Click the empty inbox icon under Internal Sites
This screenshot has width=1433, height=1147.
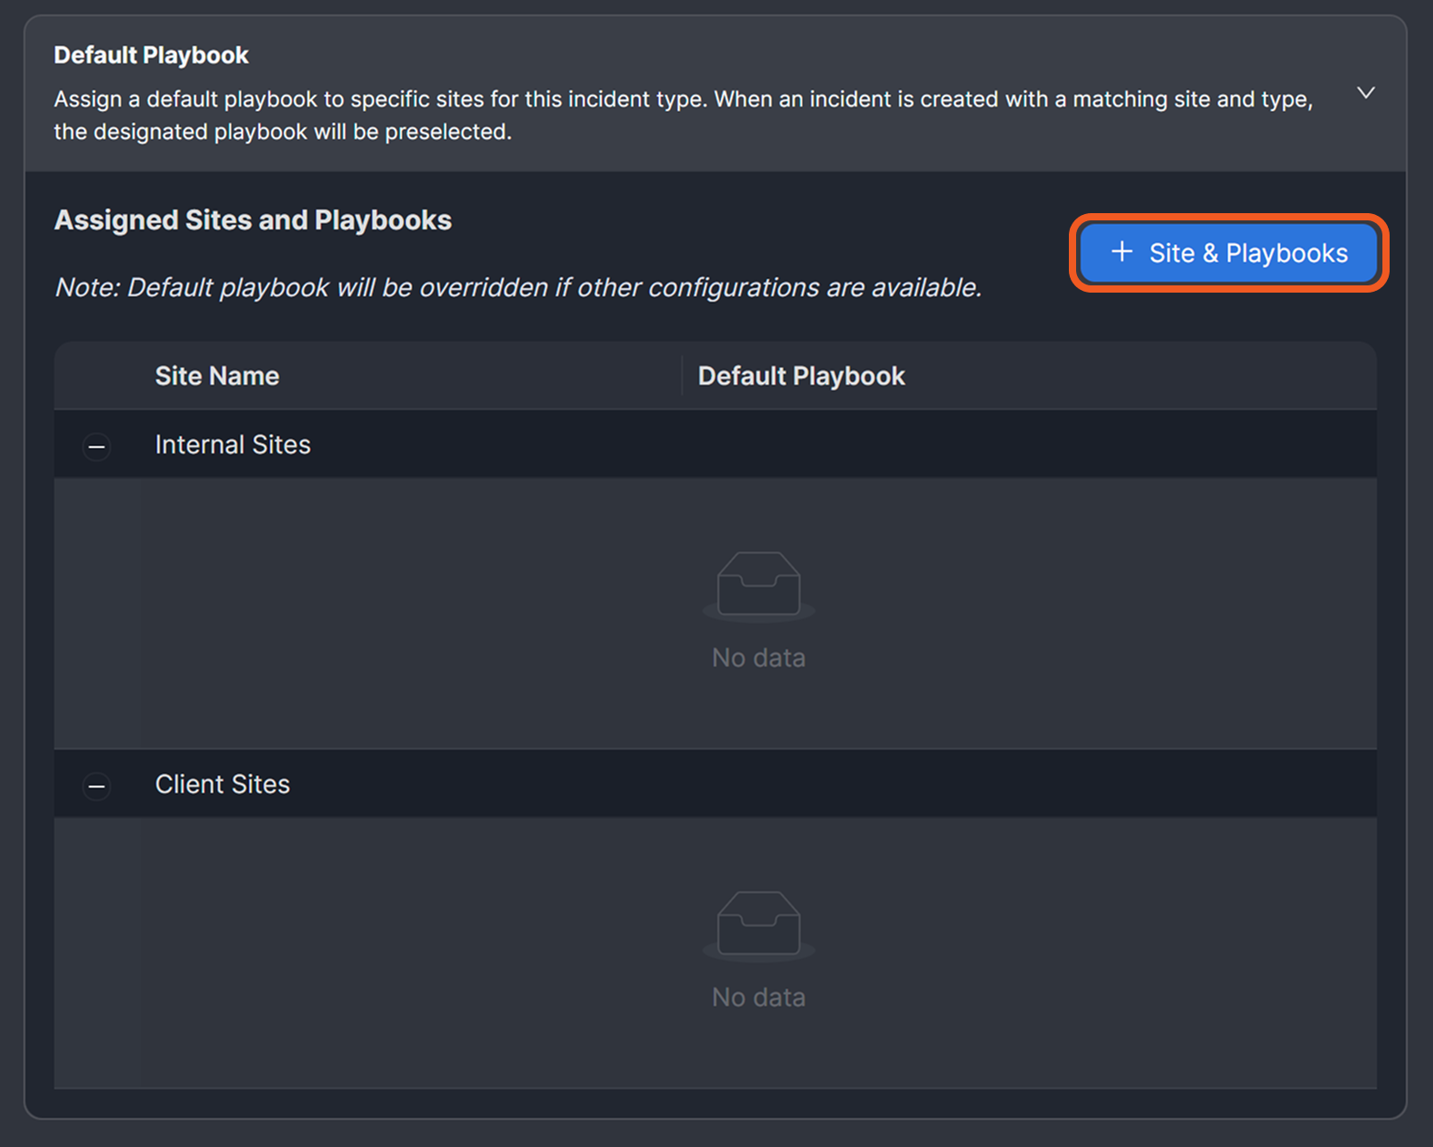[758, 584]
